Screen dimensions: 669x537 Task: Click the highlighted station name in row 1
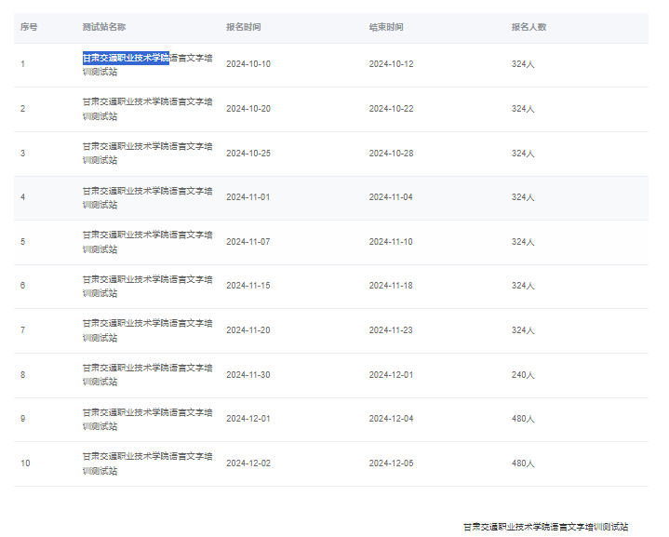(x=126, y=58)
